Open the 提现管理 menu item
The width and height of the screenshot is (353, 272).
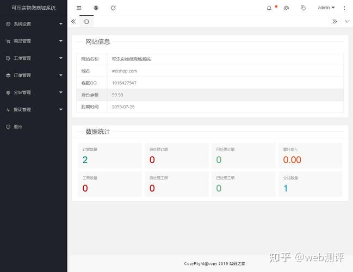[x=34, y=110]
